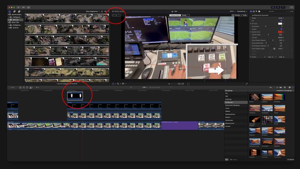Screen dimensions: 300x169
Task: Click the background tasks toolbar icon
Action: [x=28, y=7]
